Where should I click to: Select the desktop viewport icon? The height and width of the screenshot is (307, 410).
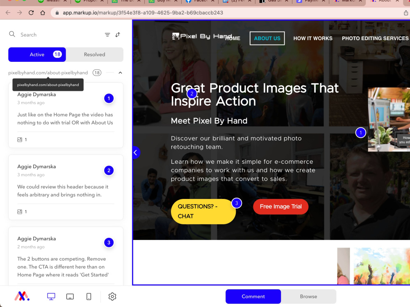51,296
